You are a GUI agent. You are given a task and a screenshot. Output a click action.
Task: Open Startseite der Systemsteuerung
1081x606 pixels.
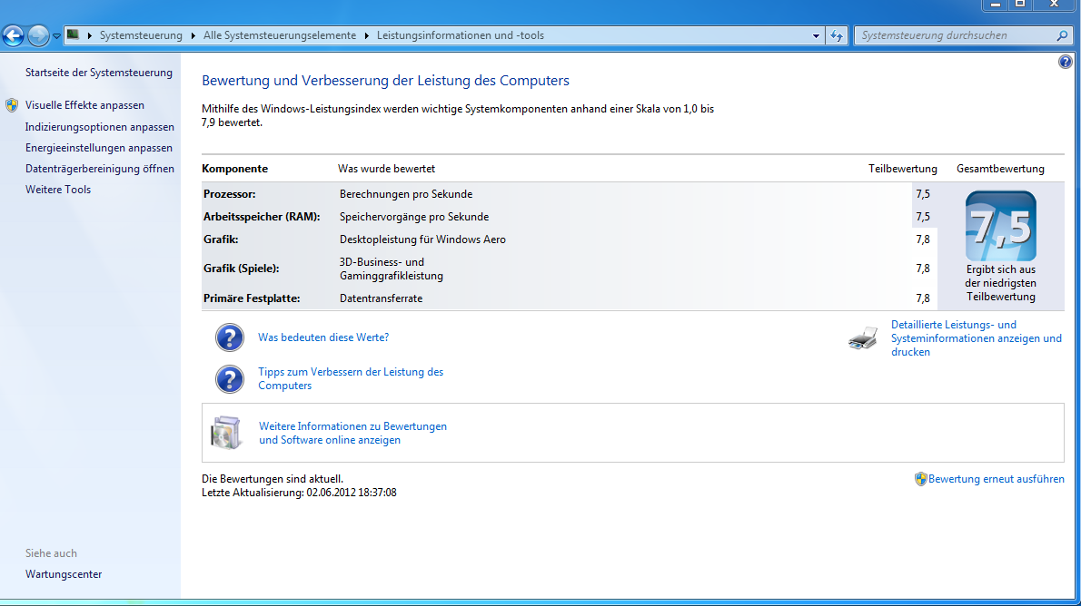pos(99,73)
